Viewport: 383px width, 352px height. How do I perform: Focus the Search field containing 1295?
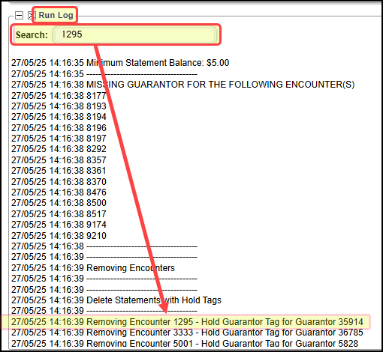[x=134, y=34]
